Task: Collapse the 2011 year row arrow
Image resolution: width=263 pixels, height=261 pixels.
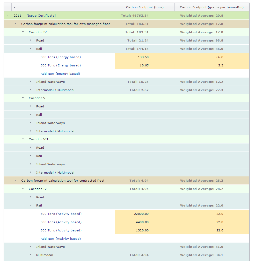Action: click(x=8, y=16)
